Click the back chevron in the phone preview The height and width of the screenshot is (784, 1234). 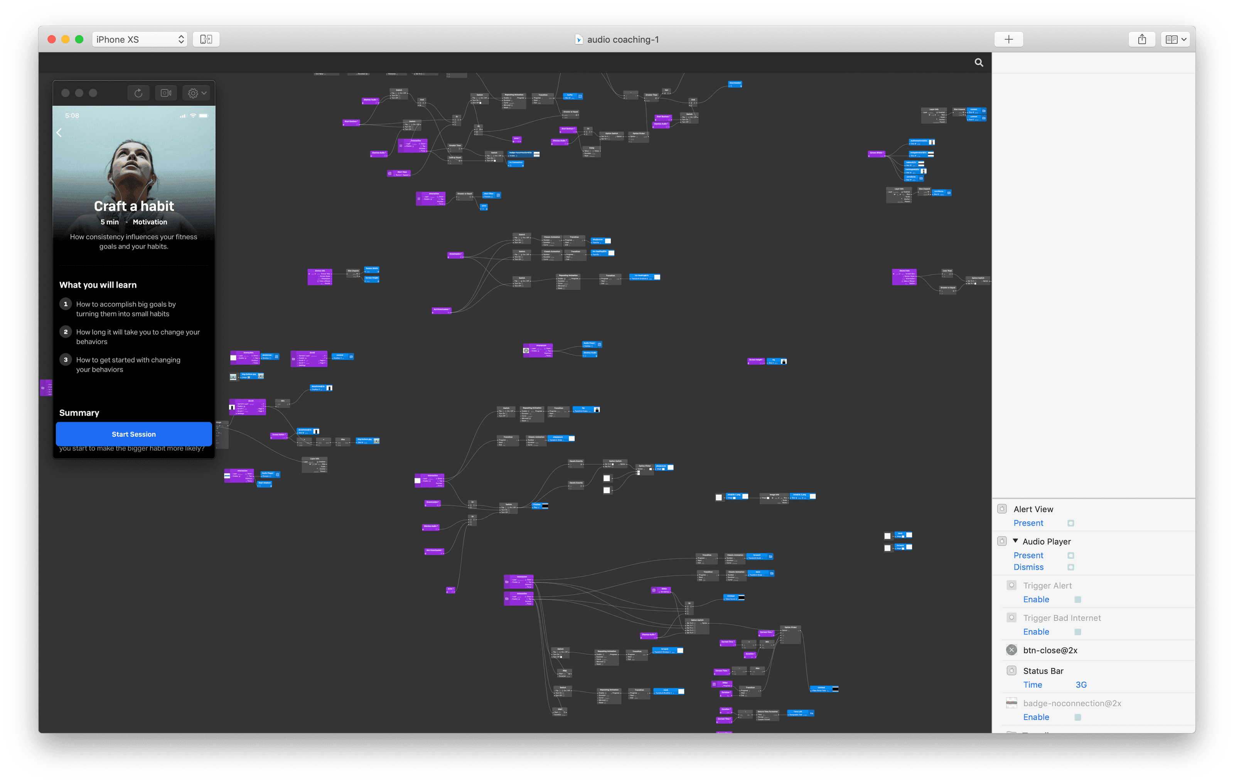click(59, 133)
